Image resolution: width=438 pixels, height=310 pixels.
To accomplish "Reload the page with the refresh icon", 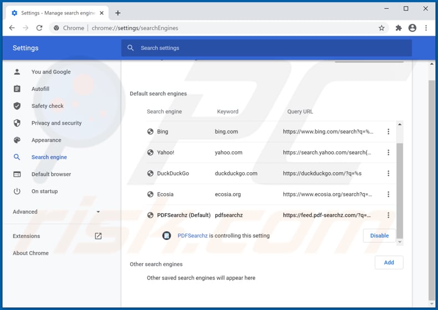I will [x=39, y=28].
